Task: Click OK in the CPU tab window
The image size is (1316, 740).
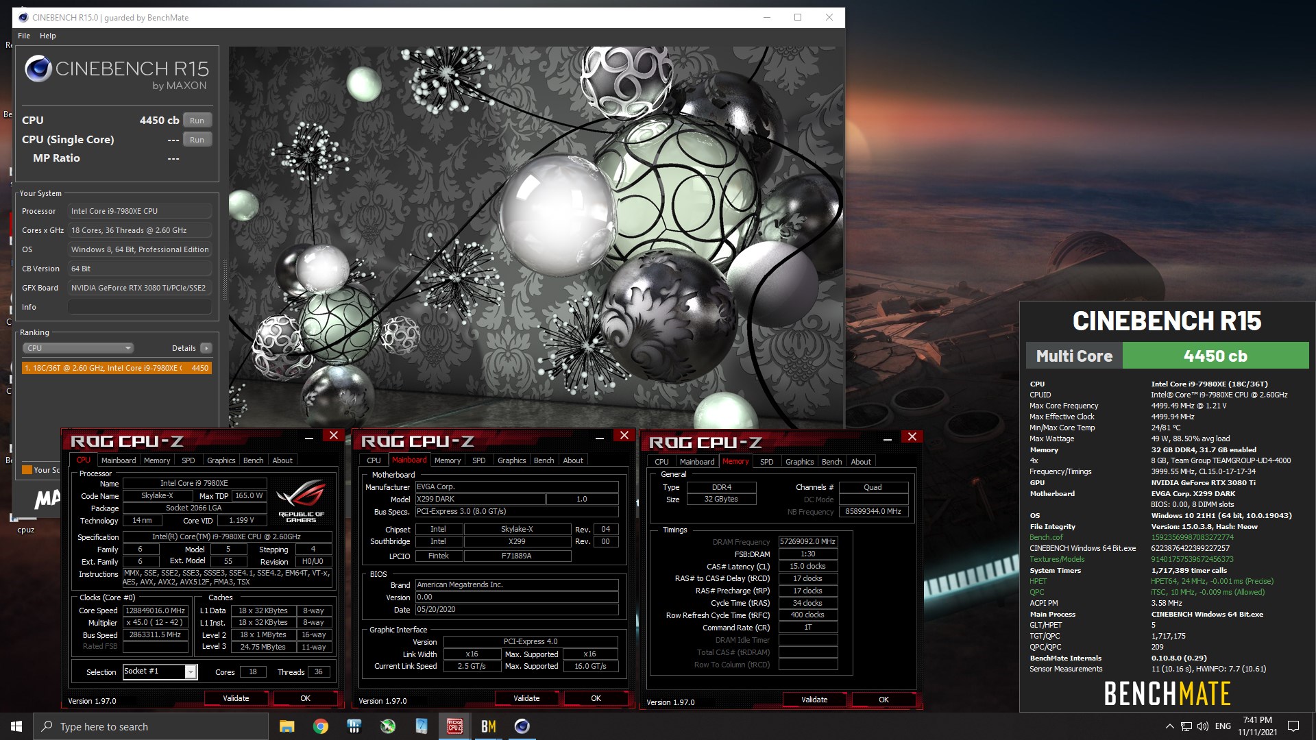Action: point(306,698)
